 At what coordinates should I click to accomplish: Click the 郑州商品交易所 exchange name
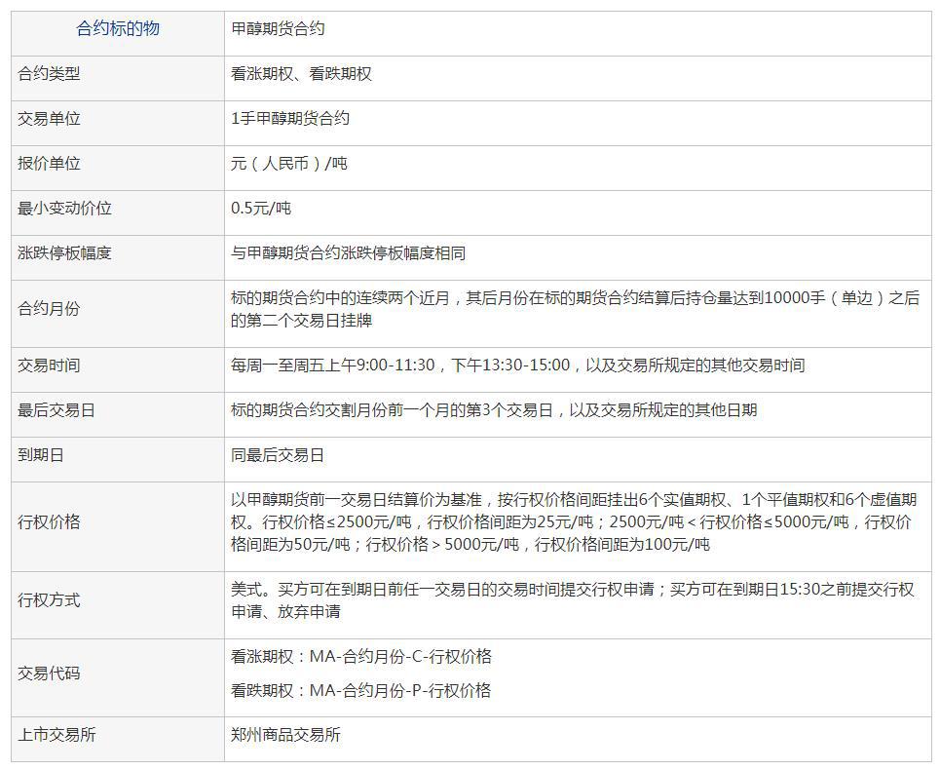tap(285, 736)
